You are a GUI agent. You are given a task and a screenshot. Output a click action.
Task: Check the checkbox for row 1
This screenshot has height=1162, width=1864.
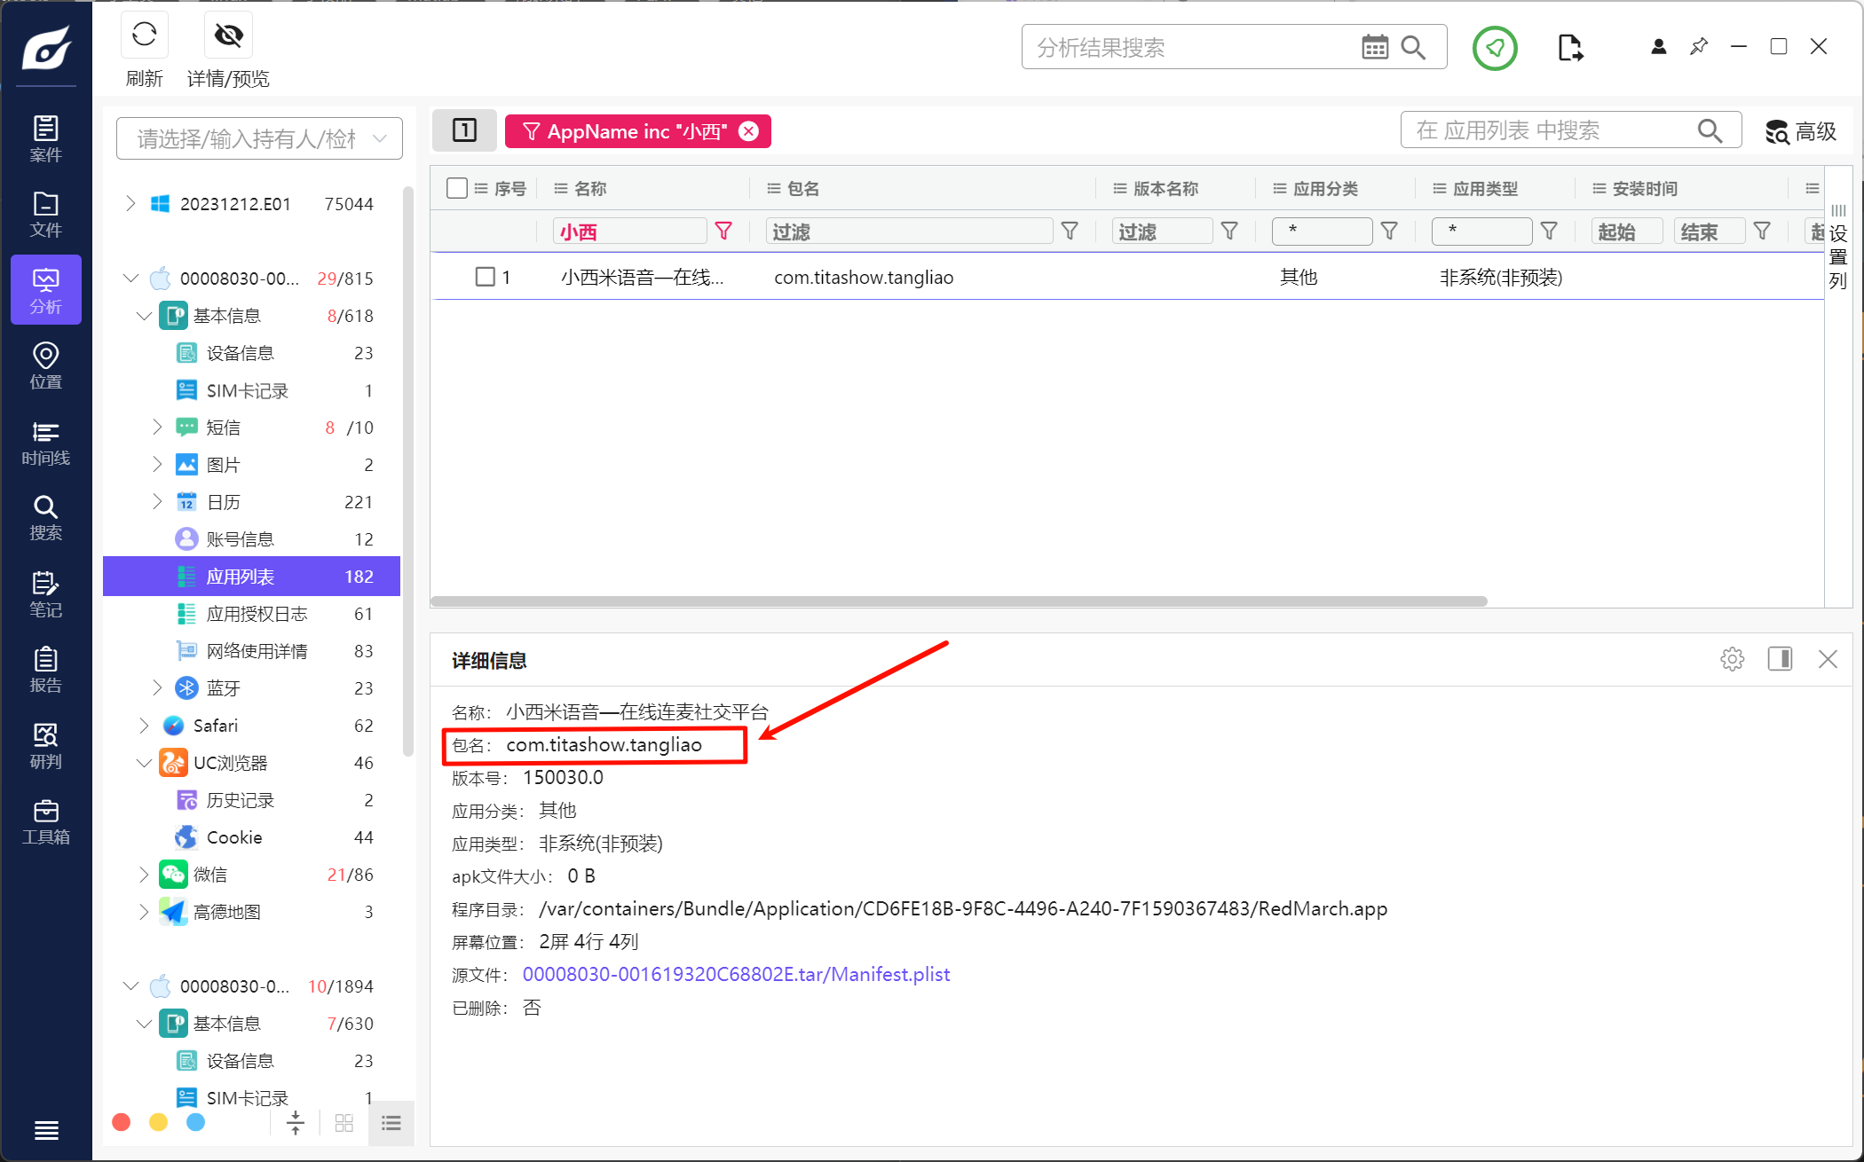tap(485, 277)
